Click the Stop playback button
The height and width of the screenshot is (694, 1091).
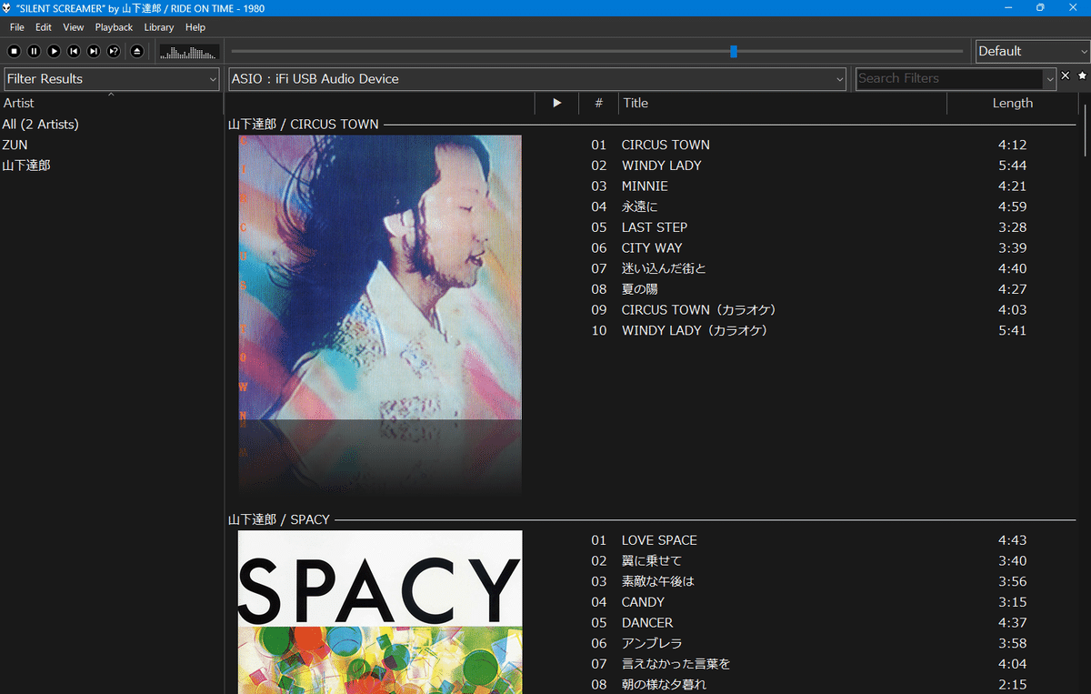point(14,52)
